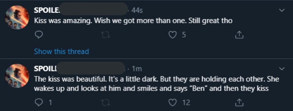Image resolution: width=293 pixels, height=111 pixels.
Task: Click the reply icon on the 44s tweet
Action: click(x=39, y=35)
